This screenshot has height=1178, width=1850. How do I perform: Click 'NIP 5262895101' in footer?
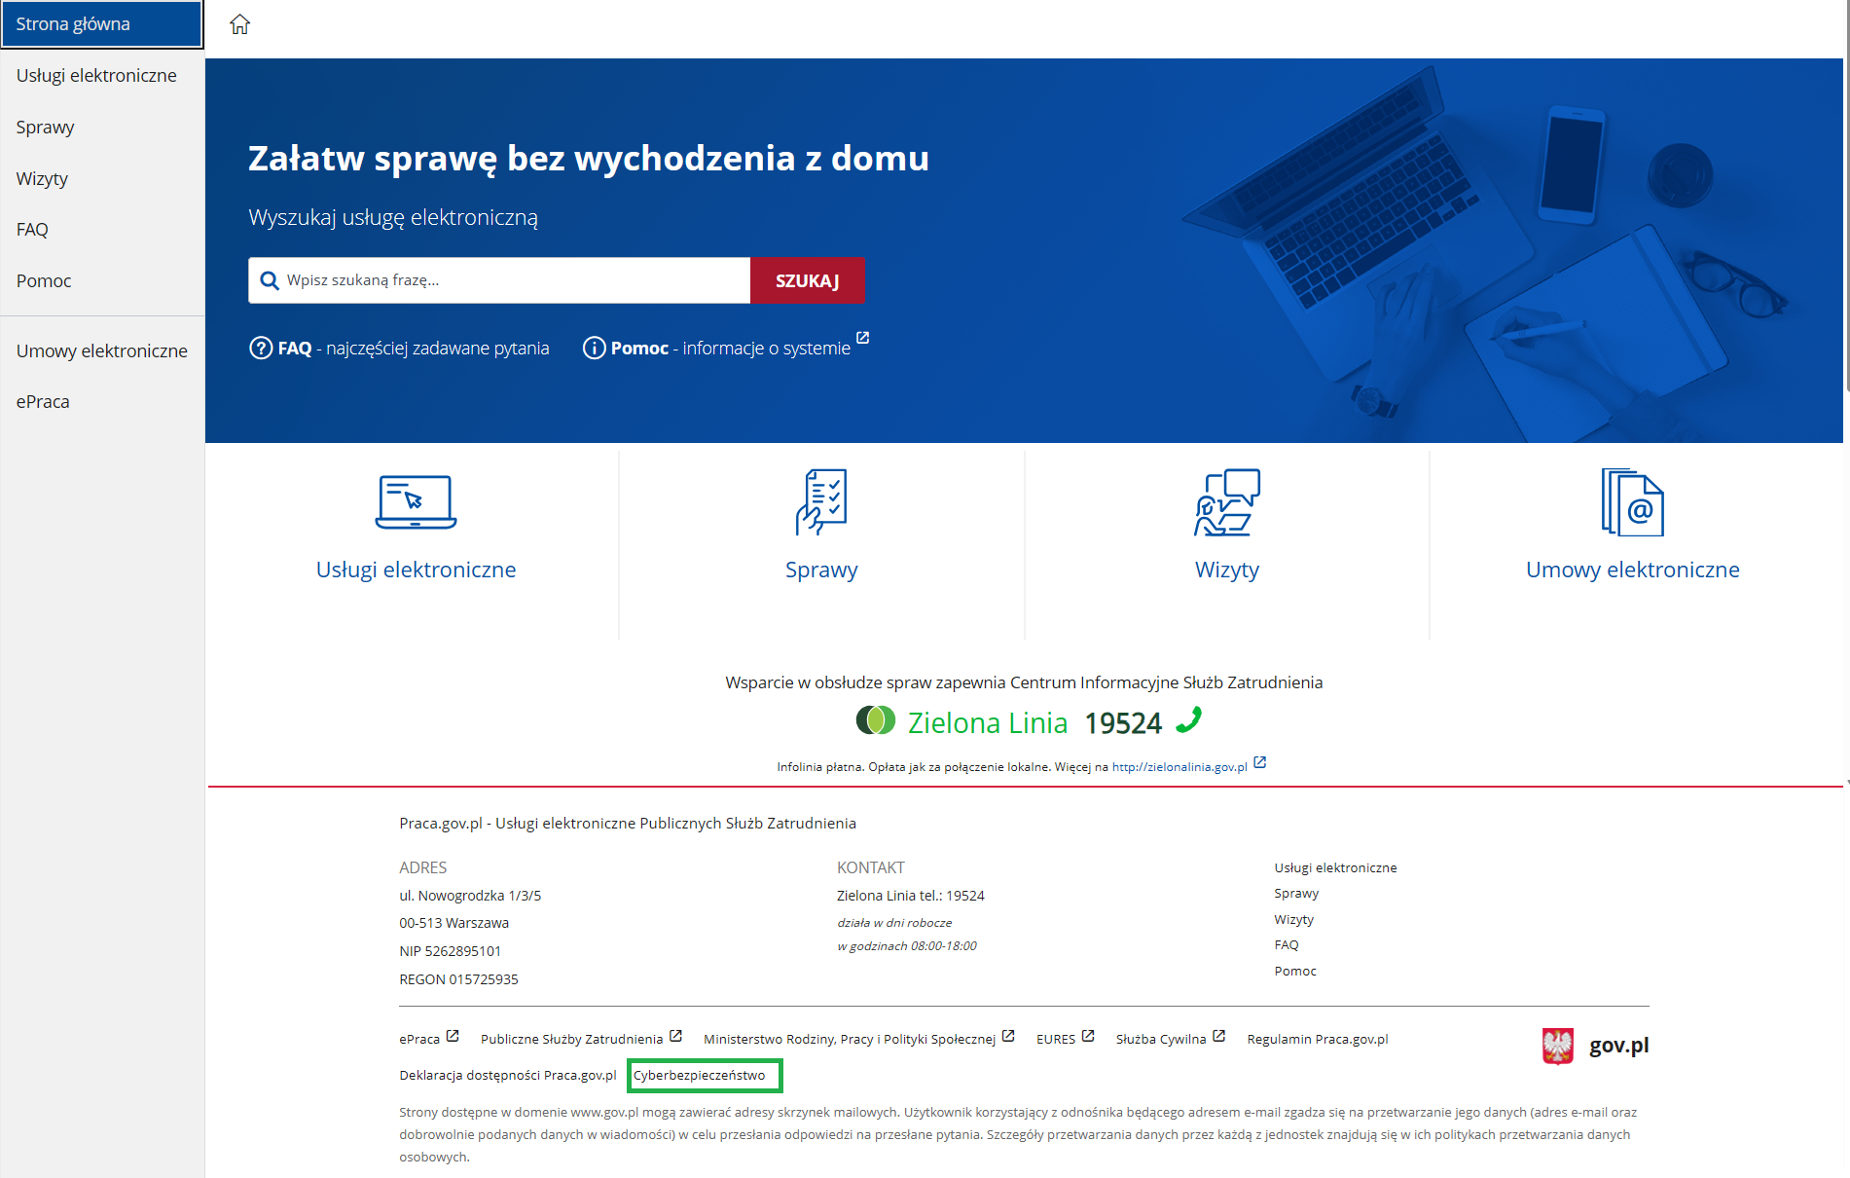(x=450, y=951)
